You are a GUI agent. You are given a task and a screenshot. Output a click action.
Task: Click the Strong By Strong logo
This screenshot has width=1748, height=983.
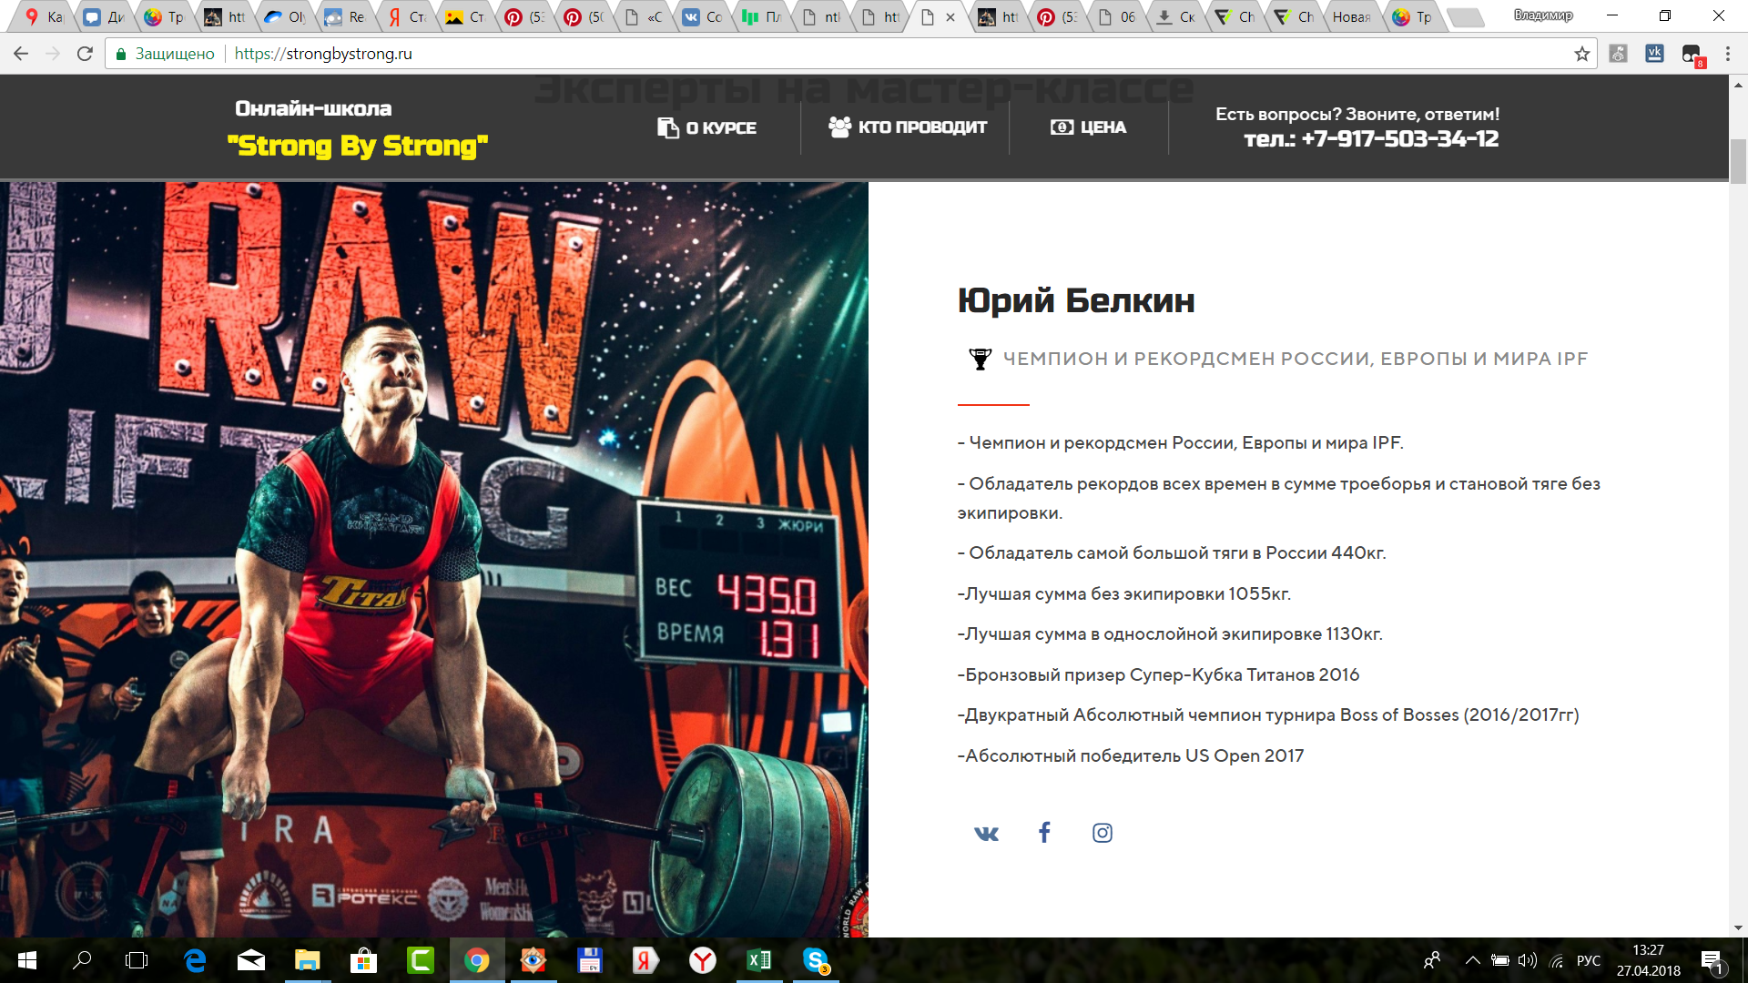(358, 146)
